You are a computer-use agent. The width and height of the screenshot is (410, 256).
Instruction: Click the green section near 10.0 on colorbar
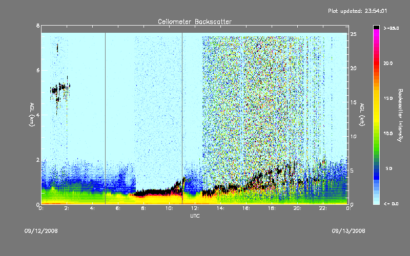tap(376, 134)
